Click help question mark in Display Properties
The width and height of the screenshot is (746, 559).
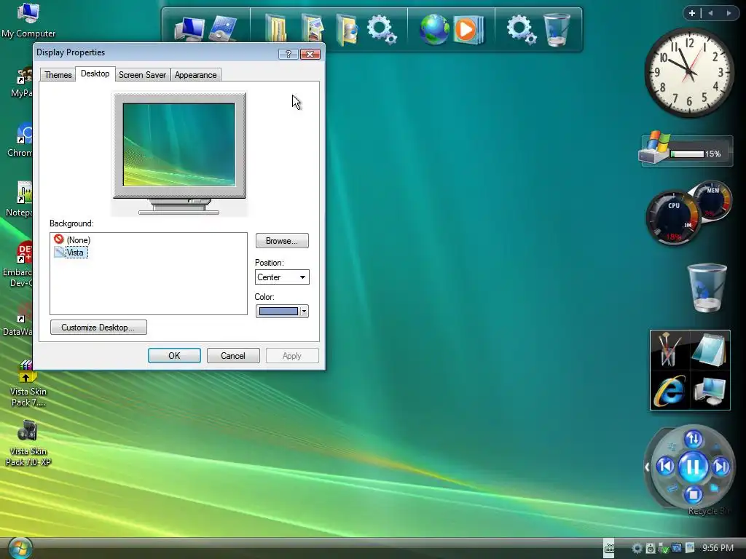pos(288,54)
